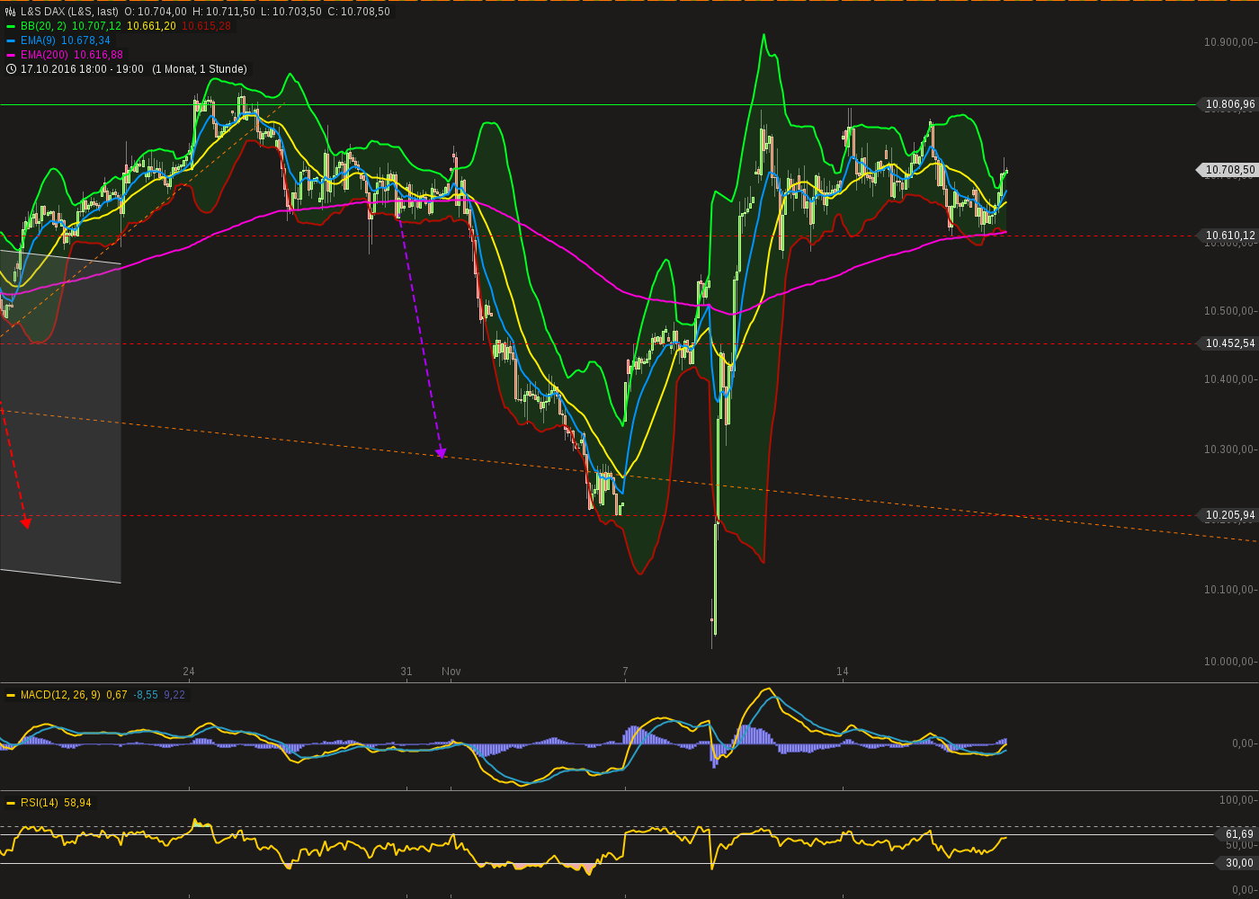Viewport: 1259px width, 899px height.
Task: Click the 10.452,54 red level price tag
Action: tap(1229, 343)
